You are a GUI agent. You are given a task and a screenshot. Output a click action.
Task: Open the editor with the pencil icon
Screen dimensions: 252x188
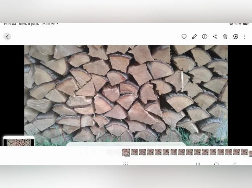pyautogui.click(x=194, y=37)
